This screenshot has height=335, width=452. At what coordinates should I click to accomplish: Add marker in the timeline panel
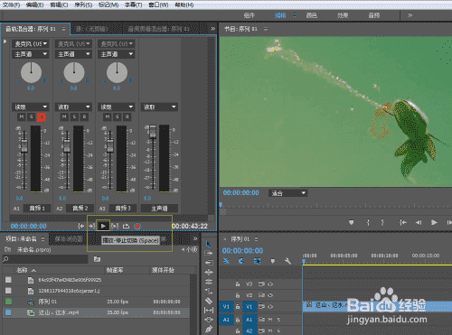273,261
